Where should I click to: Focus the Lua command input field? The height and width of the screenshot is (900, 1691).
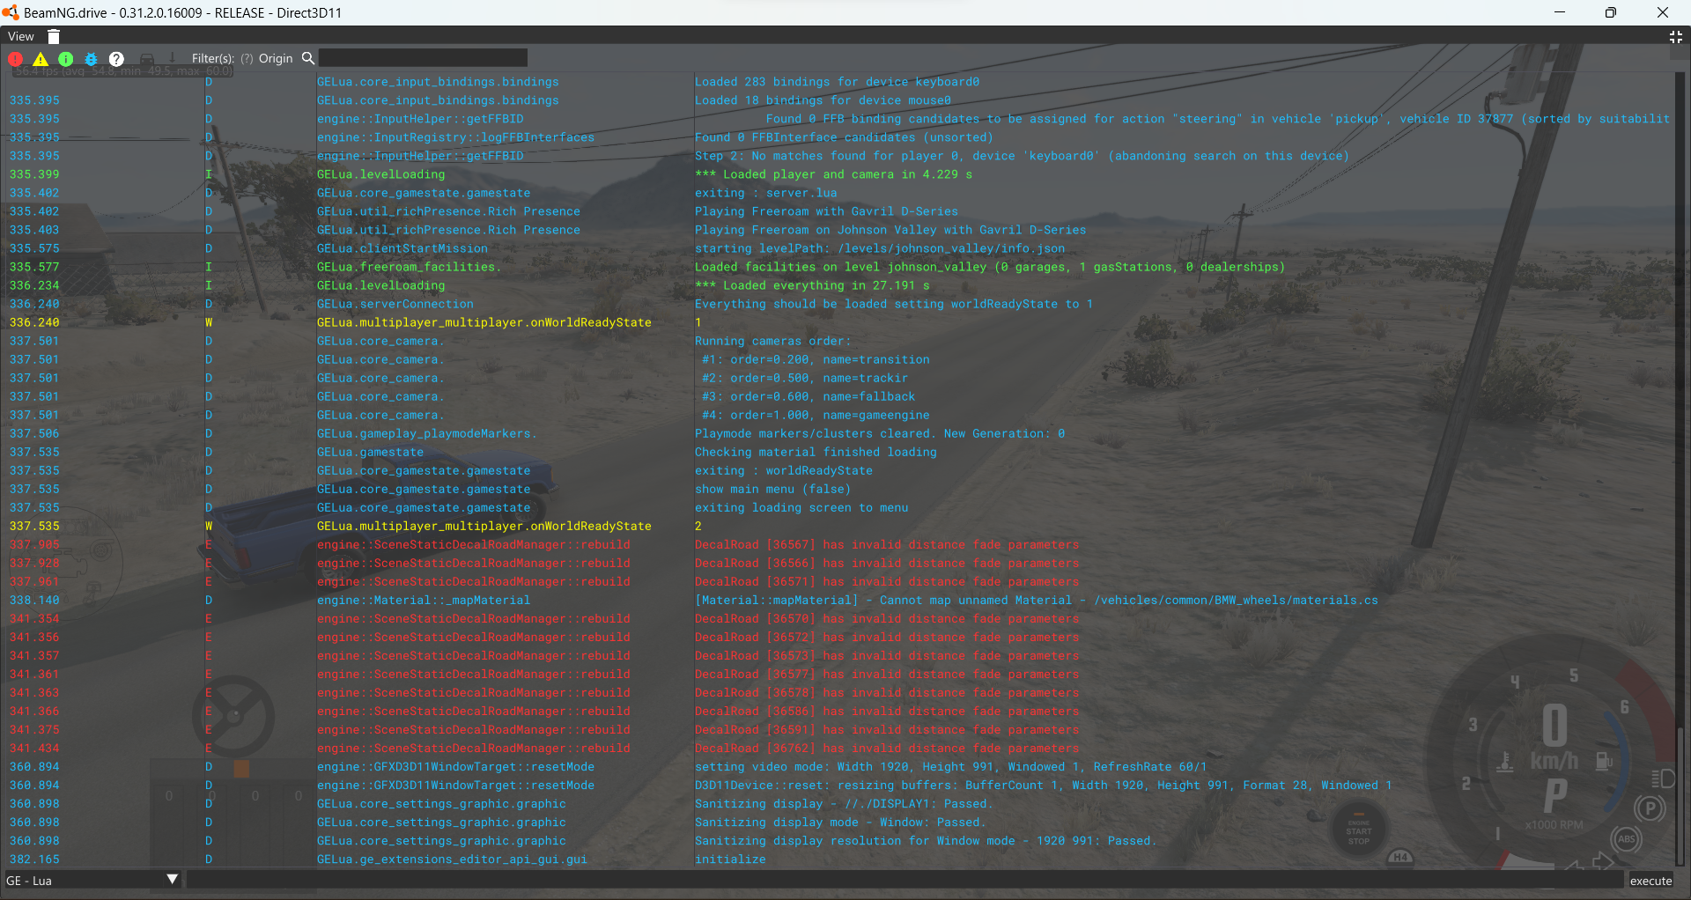tap(905, 880)
